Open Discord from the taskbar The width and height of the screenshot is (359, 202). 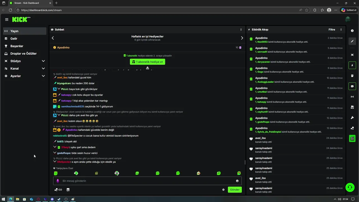coord(52,199)
